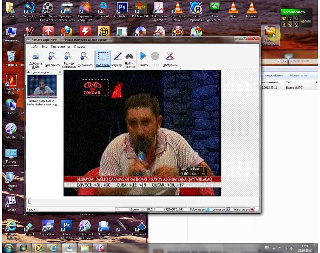Open Панель управления icon
Viewport: 320px width, 253px height.
[11, 157]
